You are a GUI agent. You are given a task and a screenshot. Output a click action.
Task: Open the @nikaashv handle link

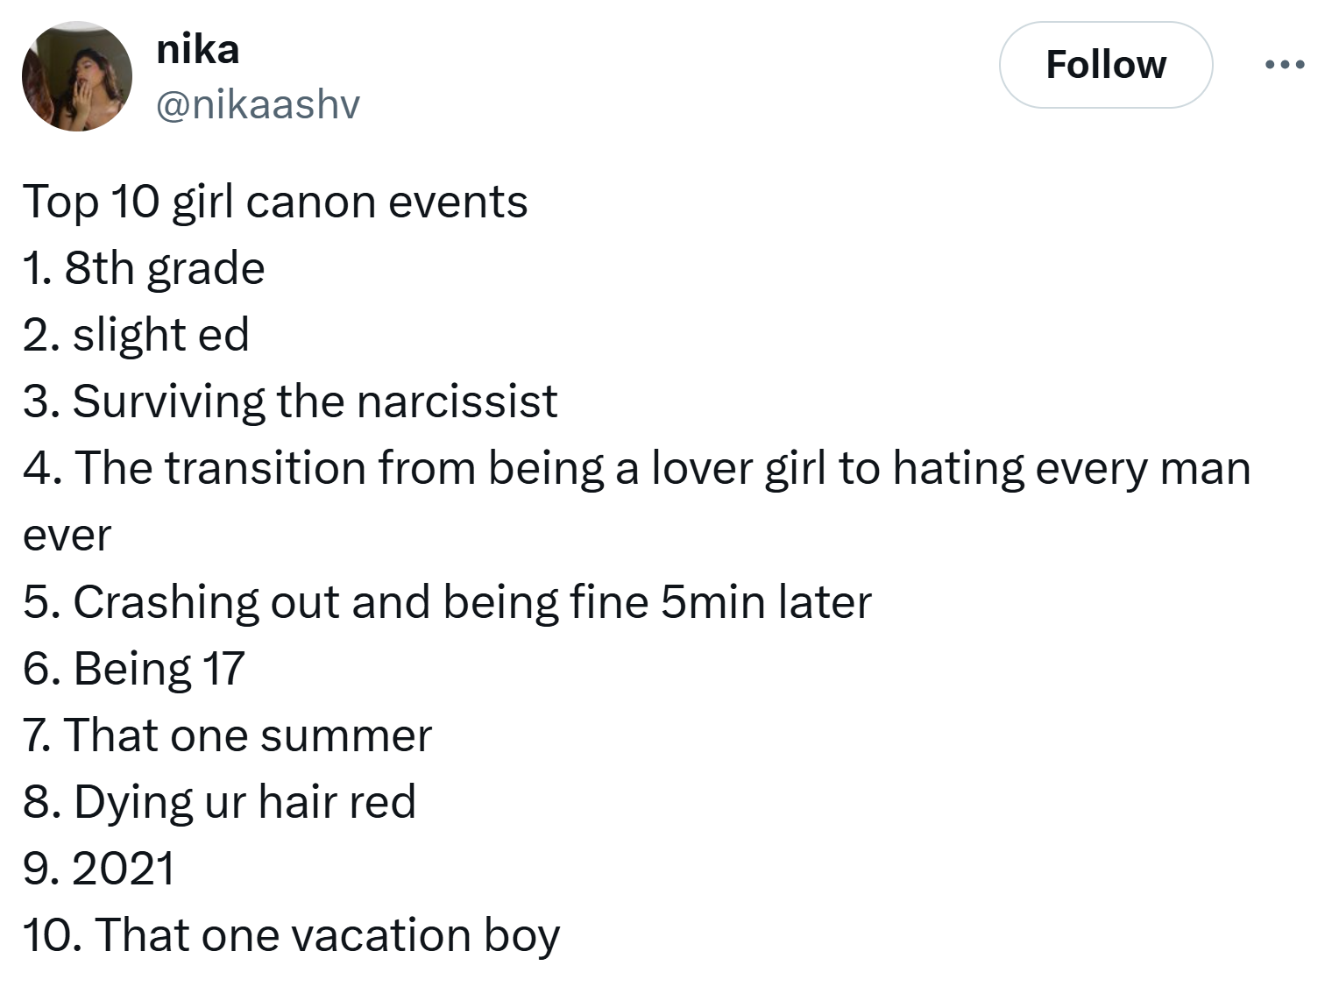[x=258, y=104]
